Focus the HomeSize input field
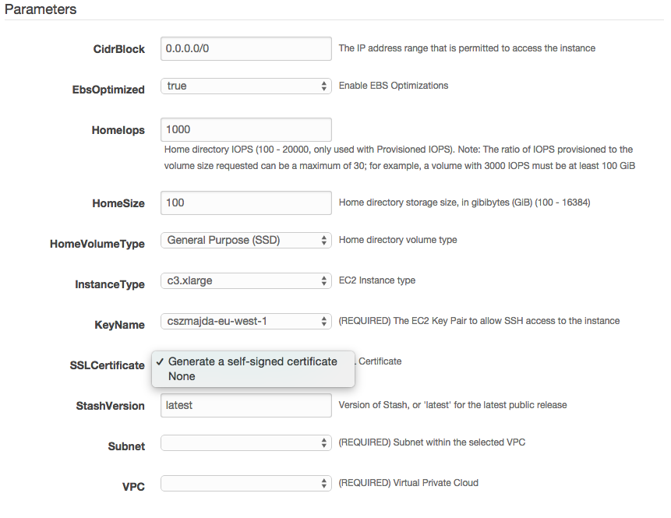The height and width of the screenshot is (518, 671). click(x=246, y=203)
